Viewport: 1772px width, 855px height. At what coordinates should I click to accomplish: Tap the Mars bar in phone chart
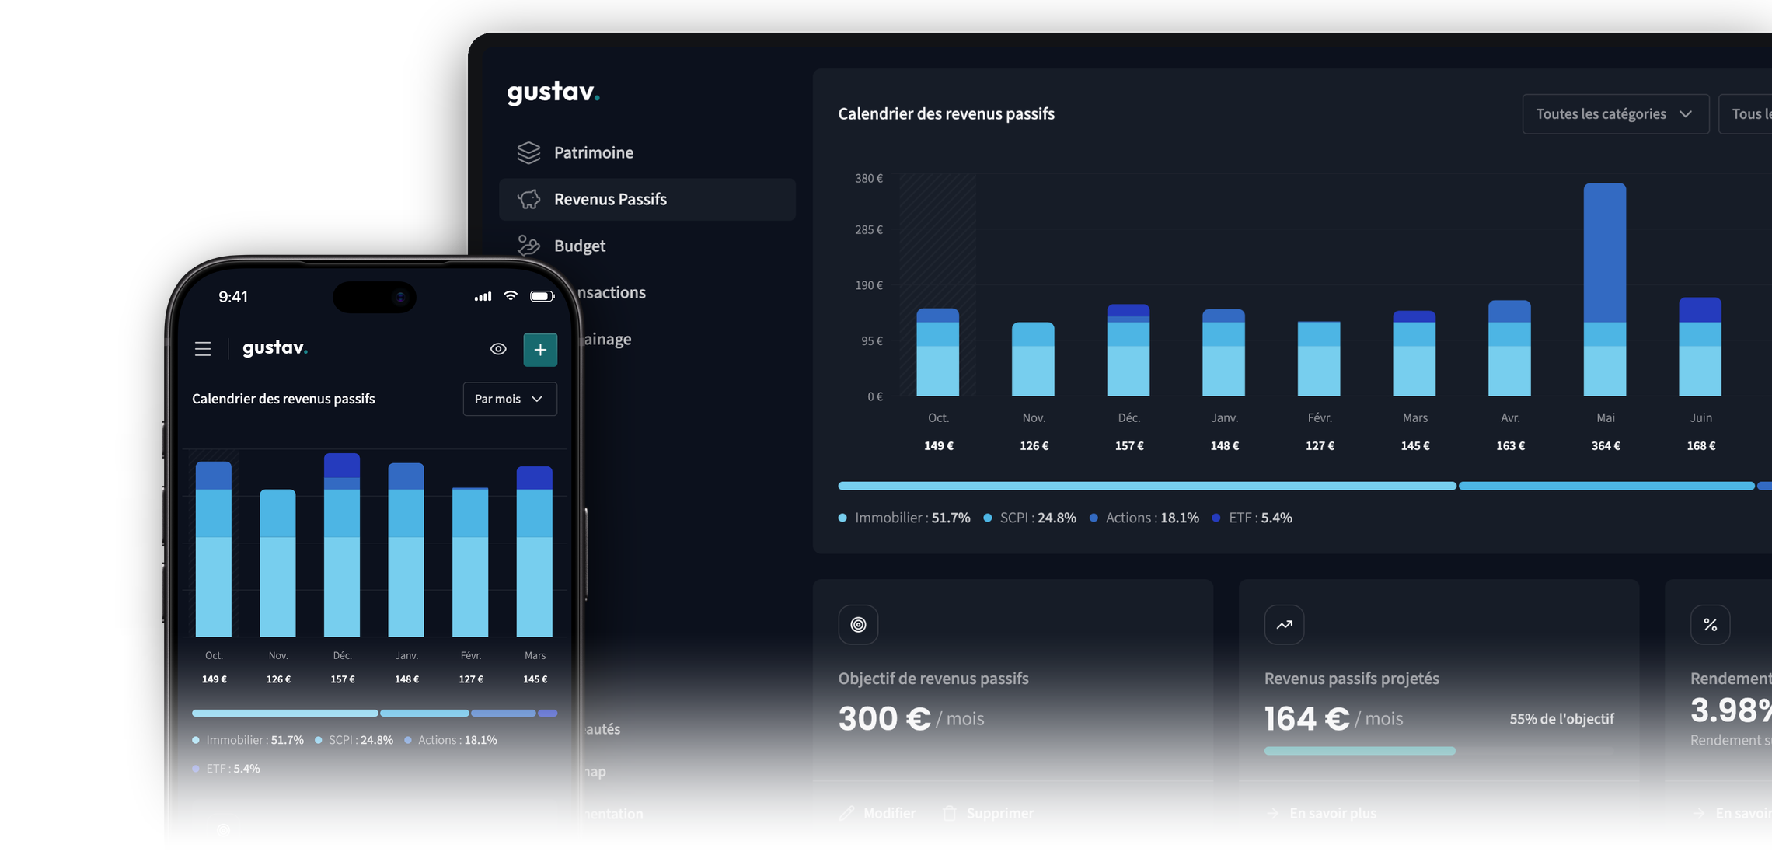[535, 551]
